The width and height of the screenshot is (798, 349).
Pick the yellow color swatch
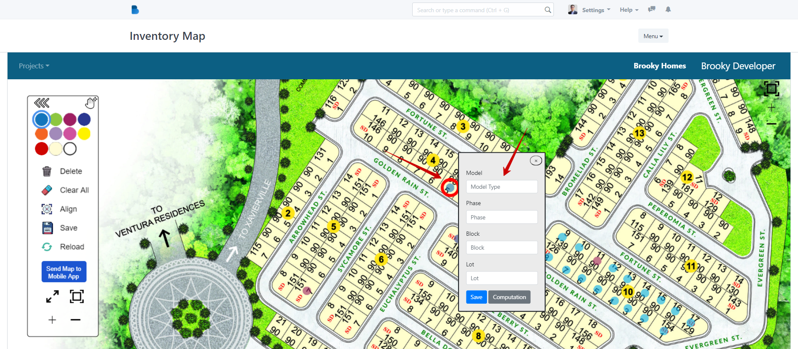coord(84,134)
